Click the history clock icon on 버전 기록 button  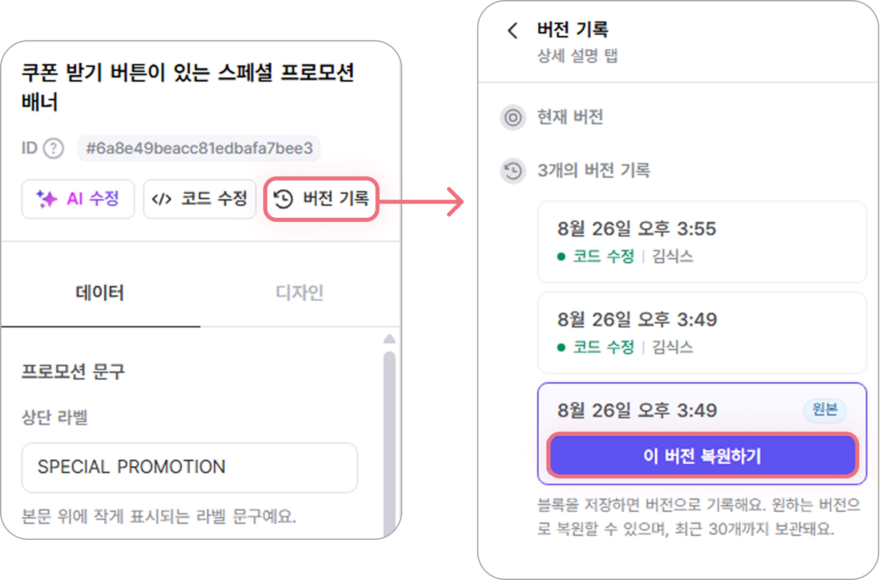point(283,199)
